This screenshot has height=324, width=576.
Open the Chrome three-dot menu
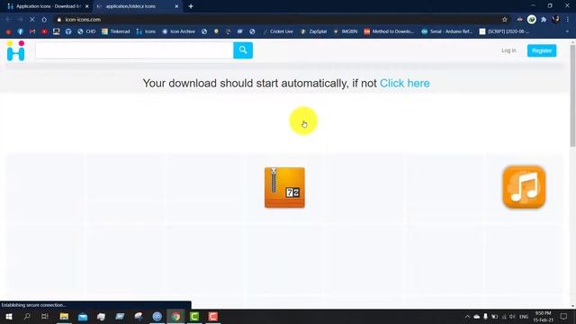coord(568,20)
